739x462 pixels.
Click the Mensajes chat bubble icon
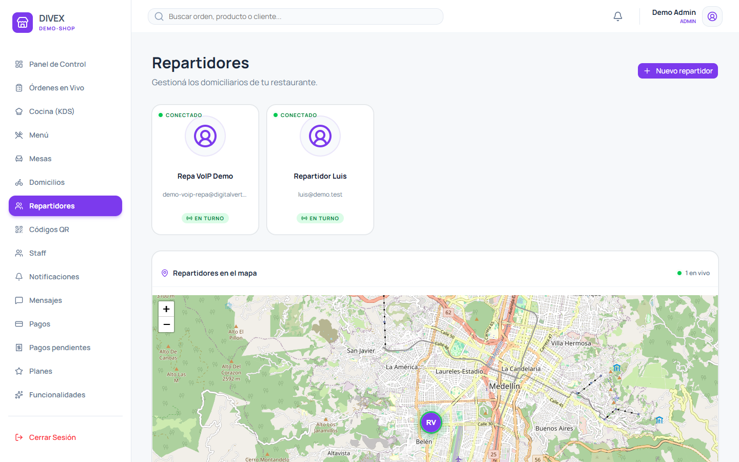pos(19,300)
